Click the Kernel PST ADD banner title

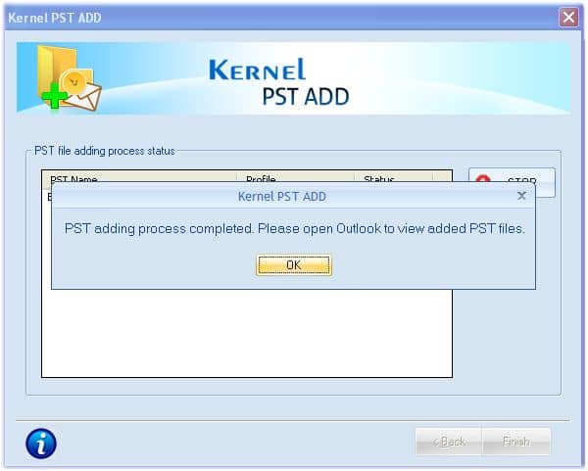[279, 82]
